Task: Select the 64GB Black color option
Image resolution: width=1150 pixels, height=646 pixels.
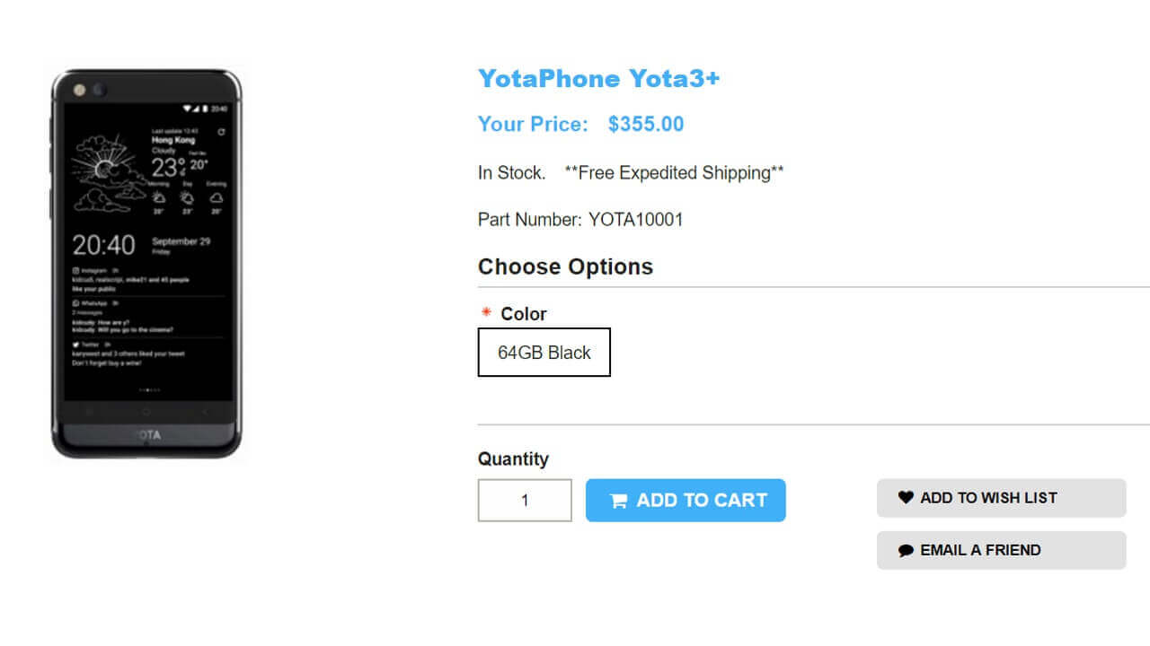Action: coord(544,353)
